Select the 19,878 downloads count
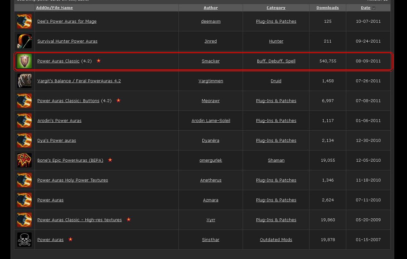Viewport: 407px width, 259px height. point(328,240)
